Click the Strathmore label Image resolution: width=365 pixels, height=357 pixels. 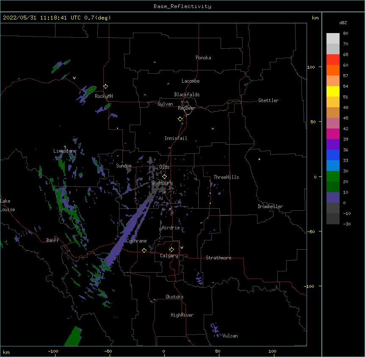click(218, 258)
